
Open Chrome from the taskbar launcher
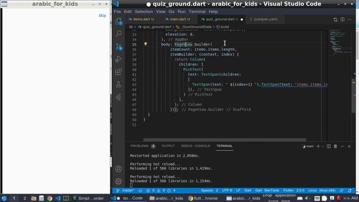[49, 198]
